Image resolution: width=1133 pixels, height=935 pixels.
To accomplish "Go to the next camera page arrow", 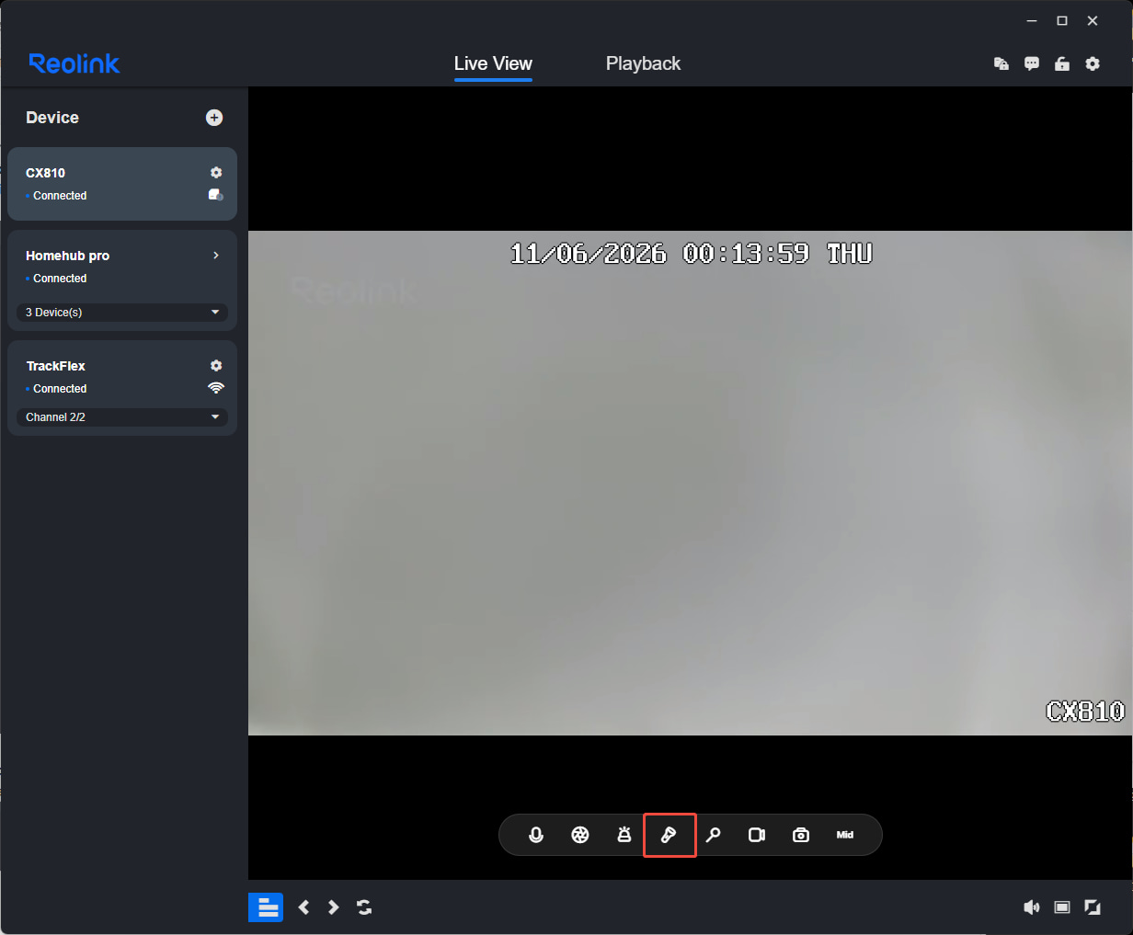I will pyautogui.click(x=334, y=907).
